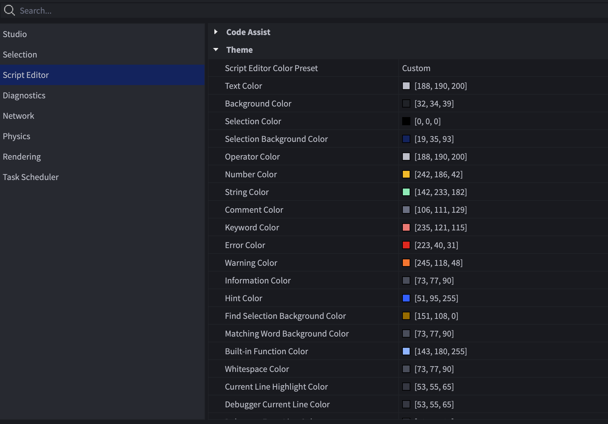The image size is (608, 424).
Task: Open the Built-in Function Color swatch
Action: coord(406,351)
